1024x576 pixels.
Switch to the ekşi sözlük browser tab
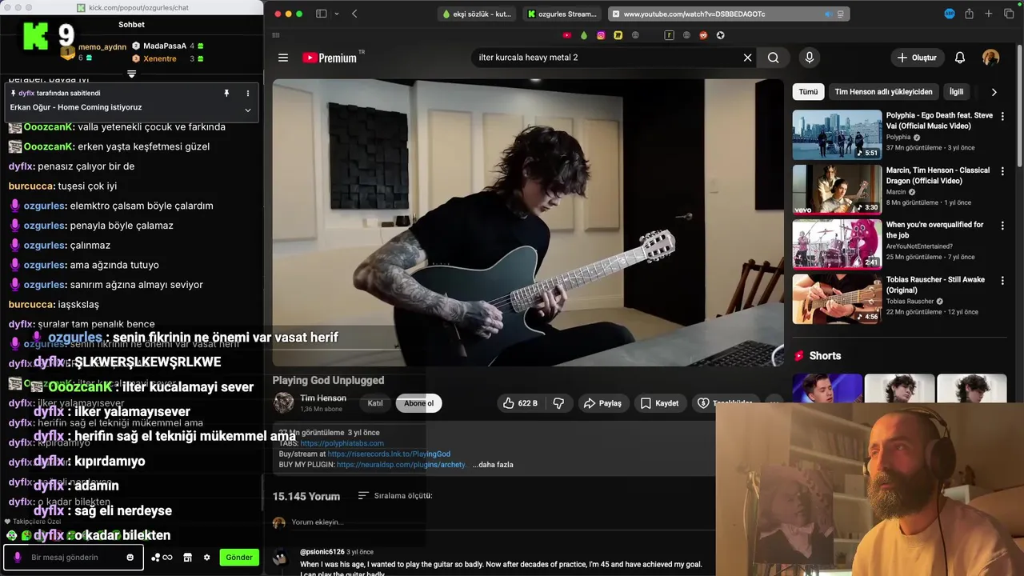click(x=477, y=14)
